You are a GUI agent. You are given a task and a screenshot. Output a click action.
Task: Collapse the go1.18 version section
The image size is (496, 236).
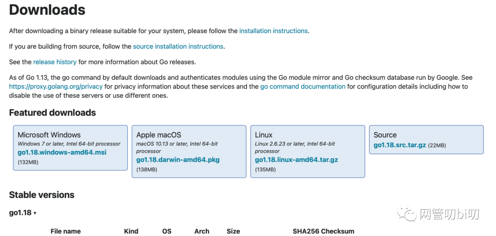[23, 213]
